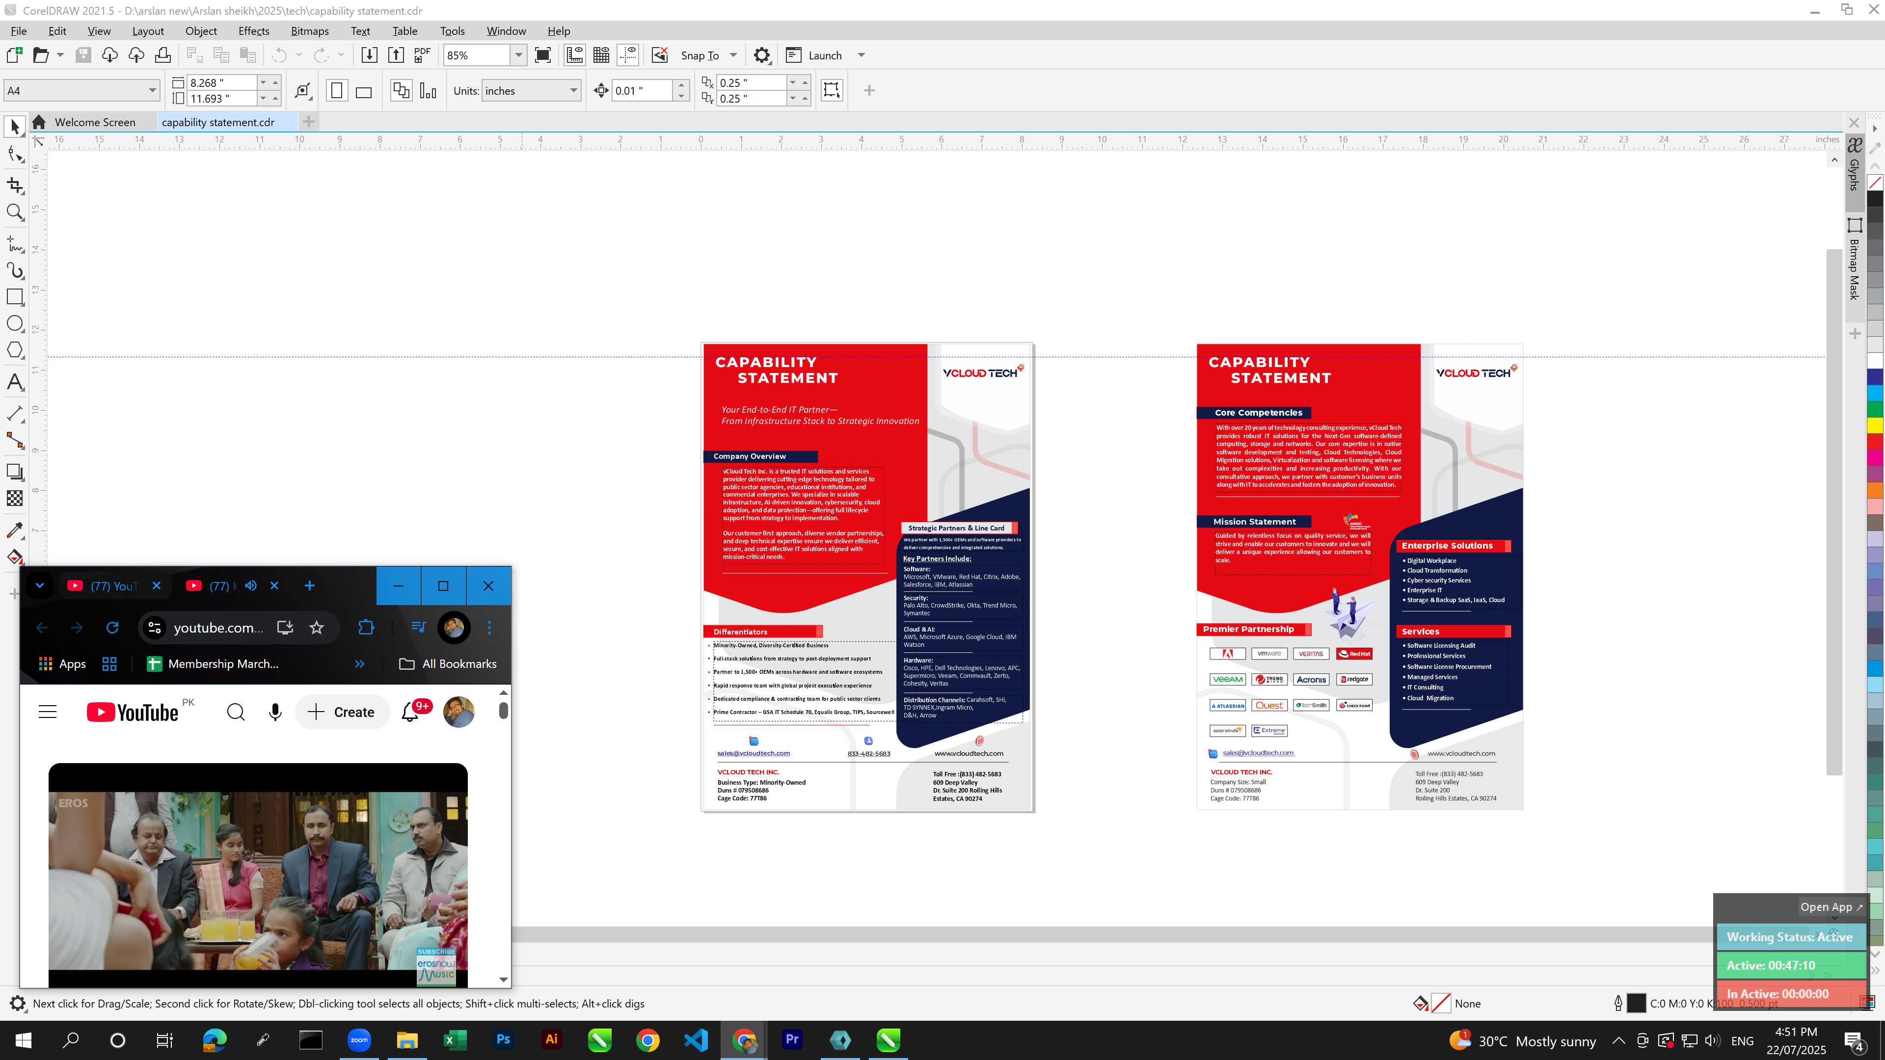Screen dimensions: 1885x1060
Task: Pick the yellow swatch in color palette
Action: tap(1876, 425)
